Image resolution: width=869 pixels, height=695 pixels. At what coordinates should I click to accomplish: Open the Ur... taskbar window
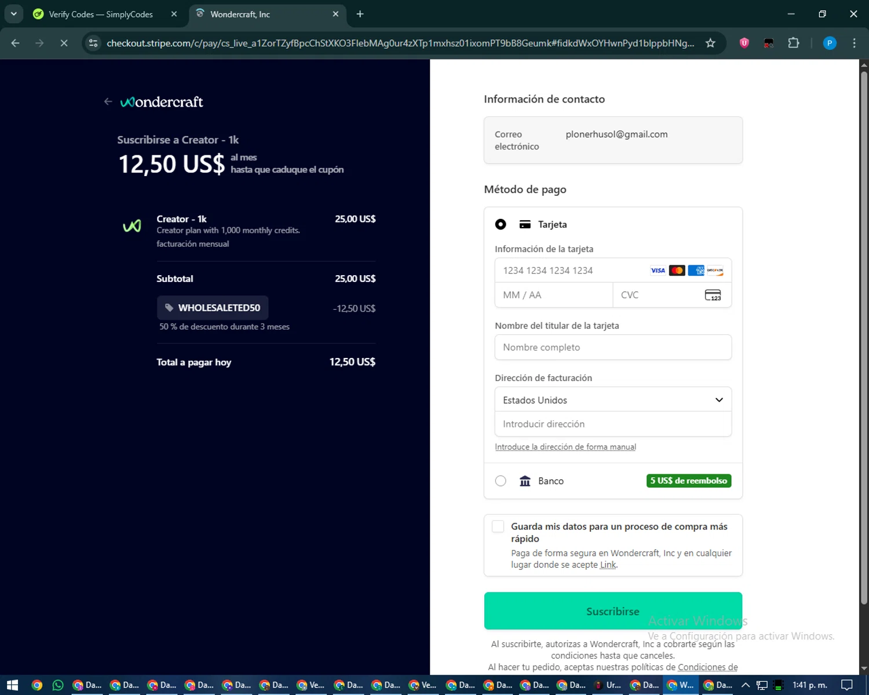tap(607, 685)
